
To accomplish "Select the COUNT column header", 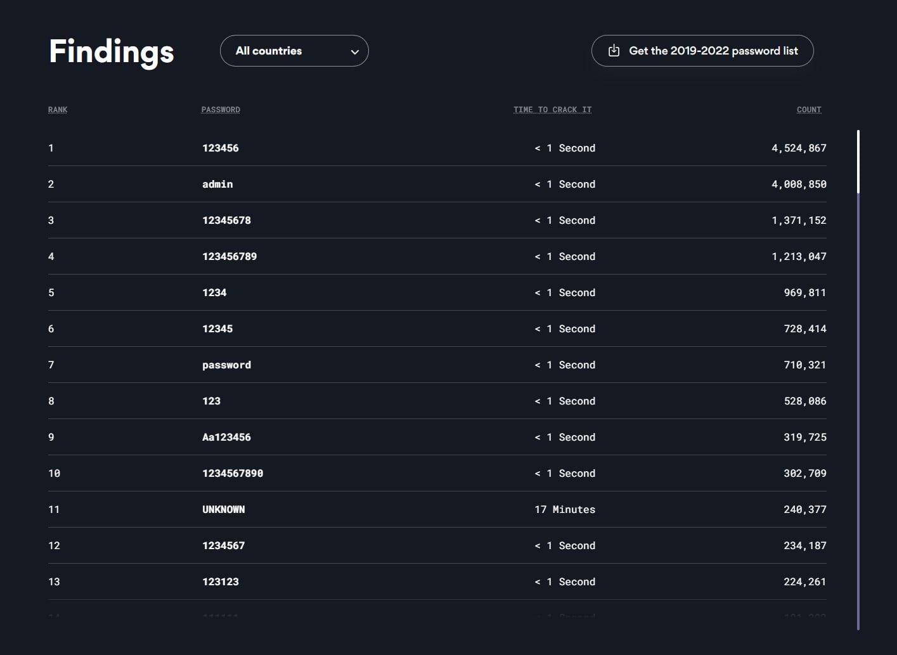I will point(808,110).
